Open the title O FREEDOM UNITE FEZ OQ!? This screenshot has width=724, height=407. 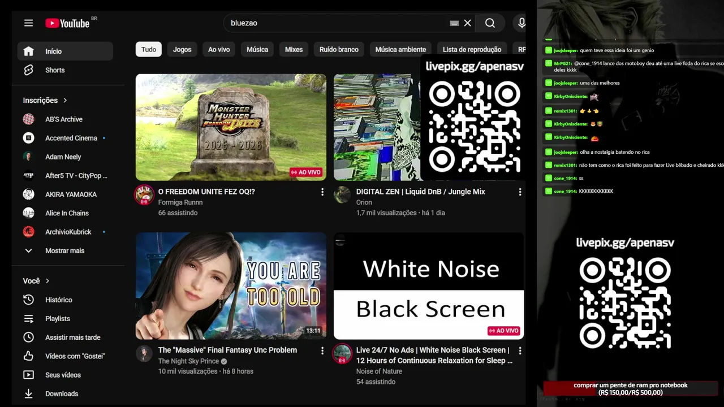pyautogui.click(x=206, y=192)
